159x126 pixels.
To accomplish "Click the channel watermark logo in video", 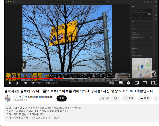I will pyautogui.click(x=154, y=74).
